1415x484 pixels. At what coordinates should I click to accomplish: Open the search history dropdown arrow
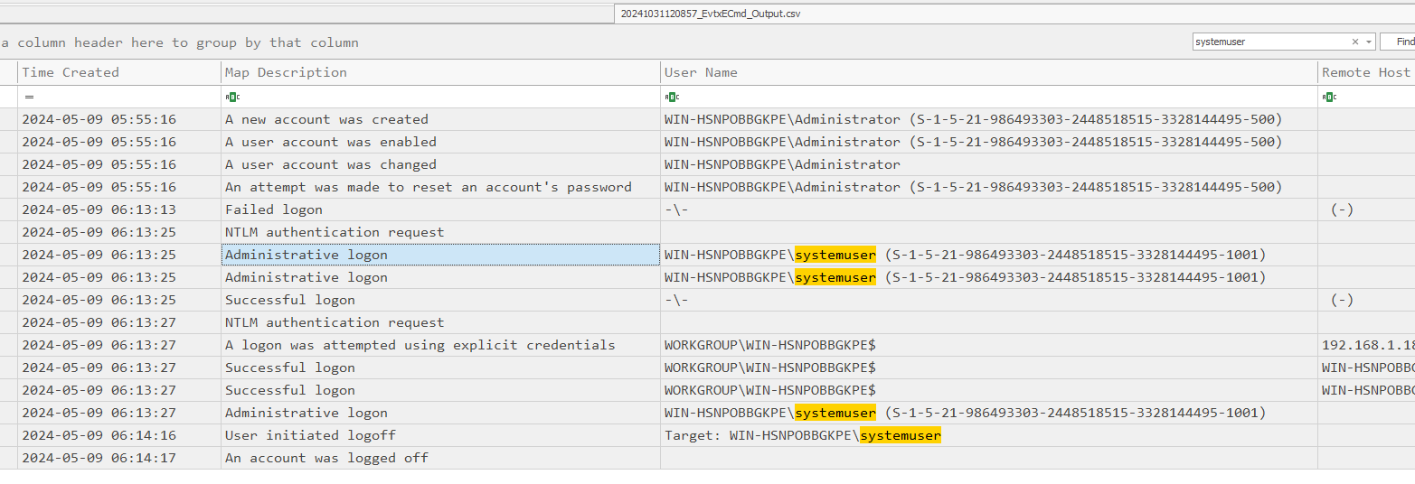pos(1368,42)
